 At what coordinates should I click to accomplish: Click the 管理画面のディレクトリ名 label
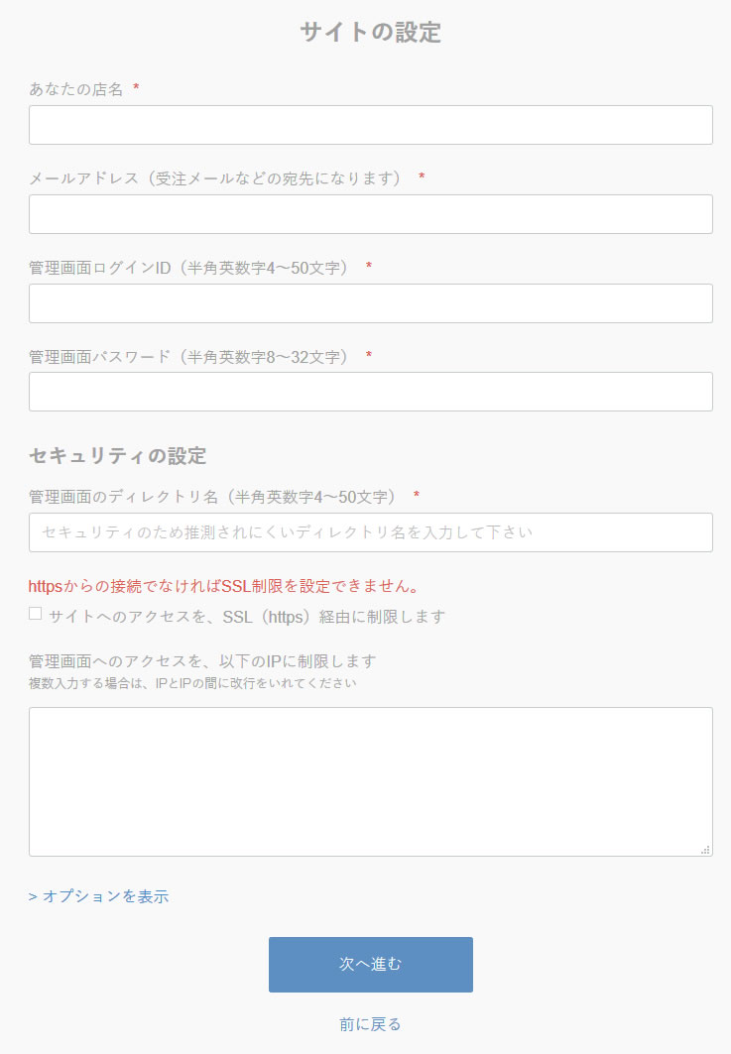tap(212, 496)
